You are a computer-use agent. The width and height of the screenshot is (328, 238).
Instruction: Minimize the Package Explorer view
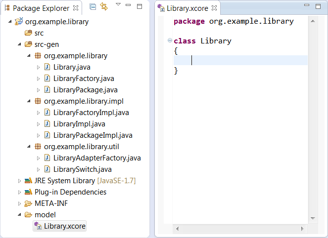click(x=128, y=5)
